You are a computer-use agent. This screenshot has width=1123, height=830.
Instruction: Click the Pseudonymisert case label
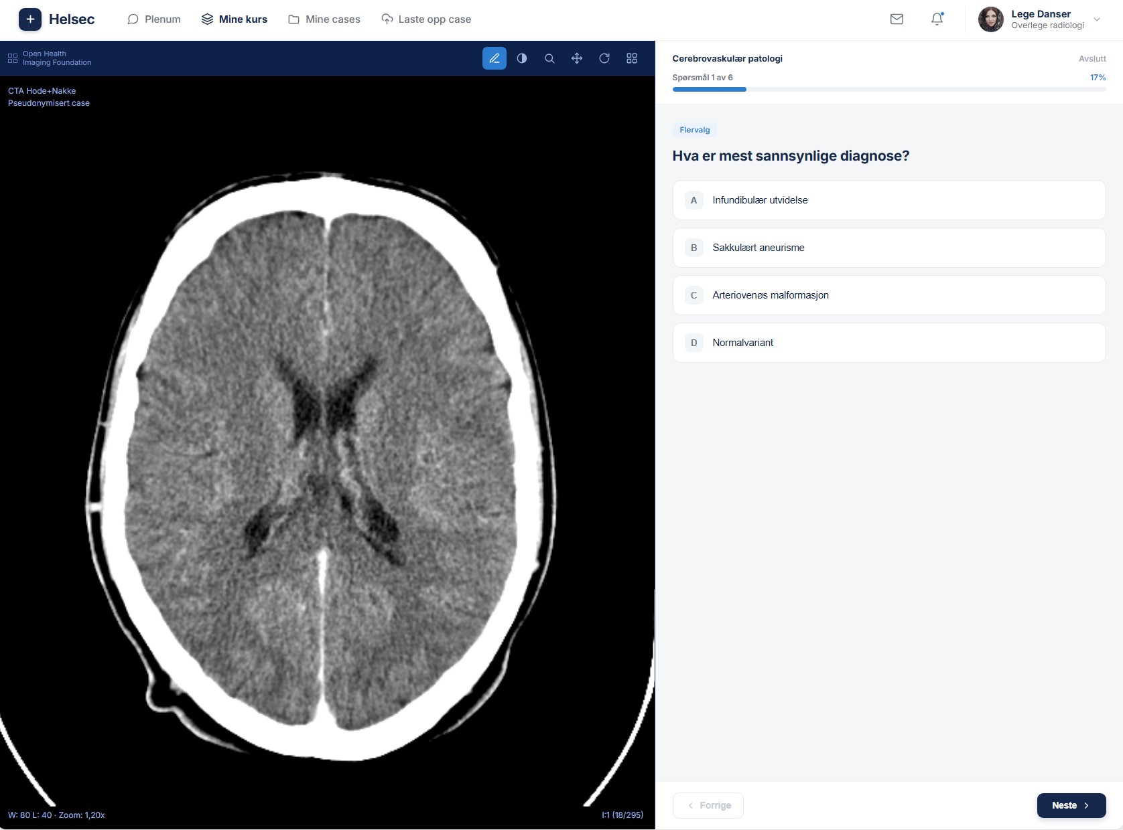click(49, 103)
